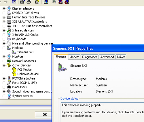Screen dimensions: 144x122
Task: Select the PCI Modem device
Action: 25,70
